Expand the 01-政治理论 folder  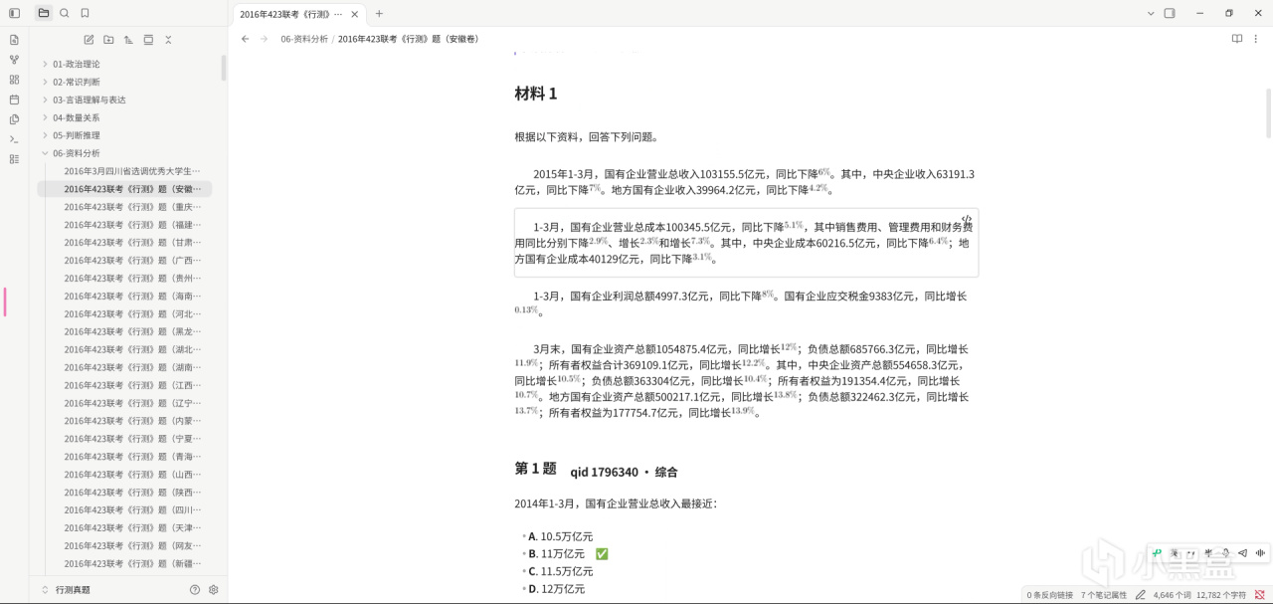pyautogui.click(x=45, y=64)
